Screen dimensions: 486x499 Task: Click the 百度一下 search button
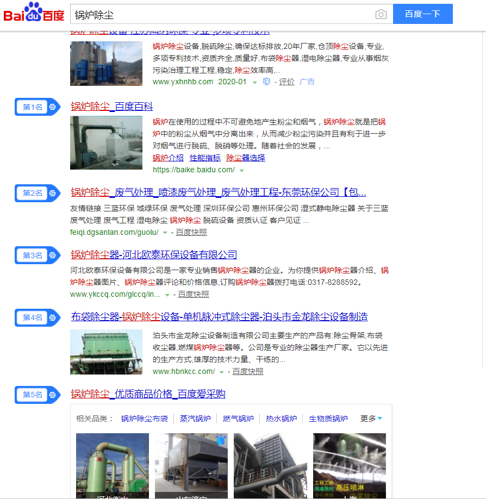pos(422,14)
